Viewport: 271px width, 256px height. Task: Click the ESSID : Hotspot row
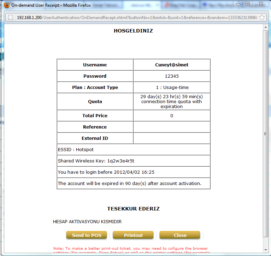point(133,150)
